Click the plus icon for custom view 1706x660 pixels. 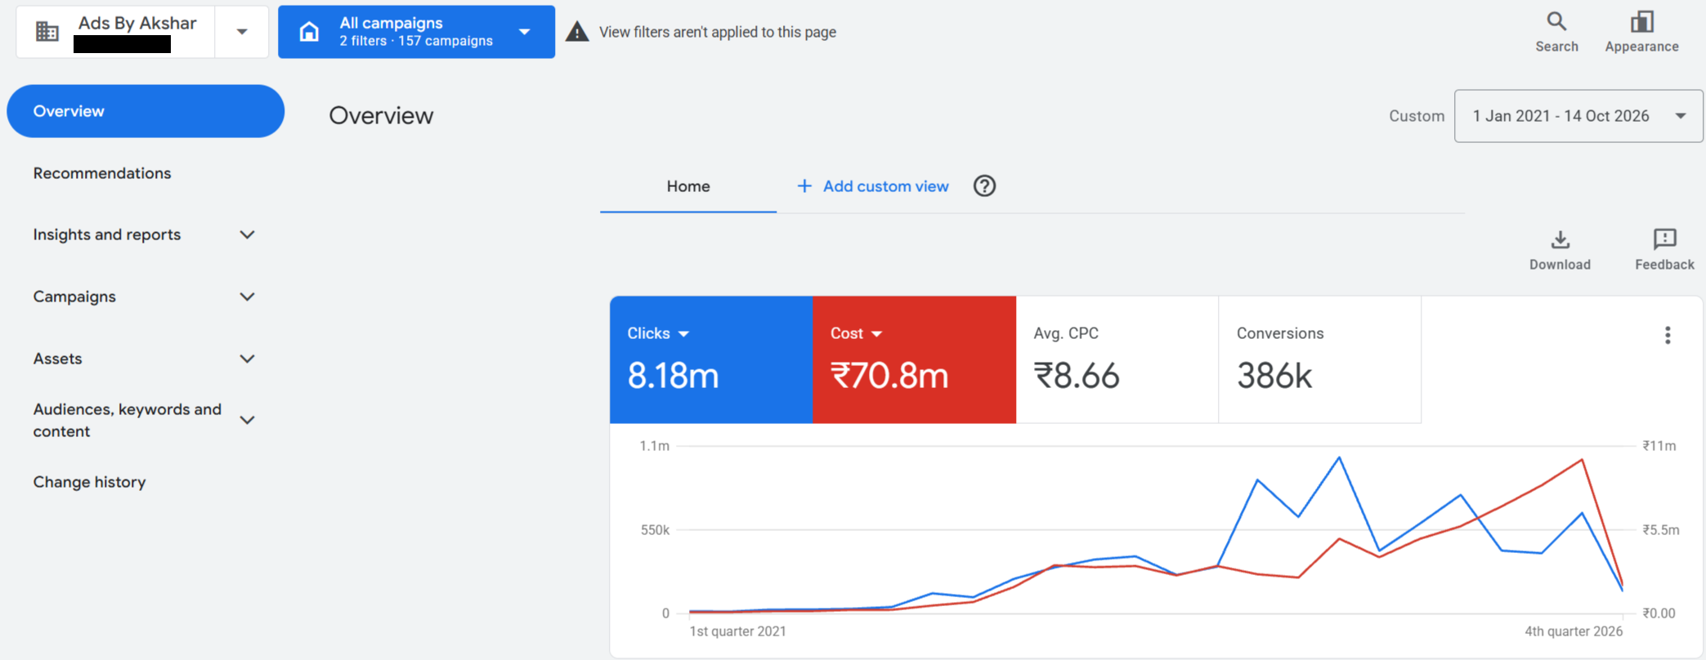804,186
